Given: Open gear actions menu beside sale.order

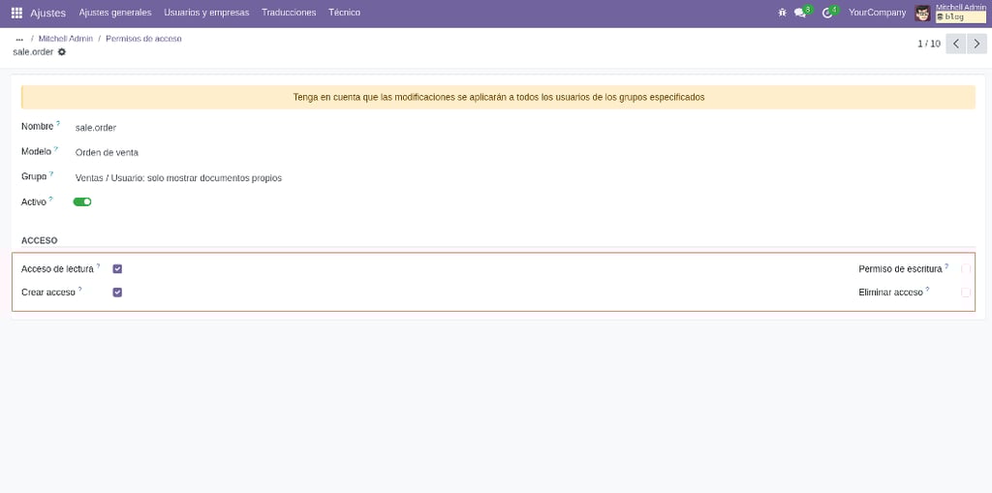Looking at the screenshot, I should point(61,52).
